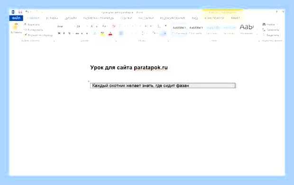Click the red font color button

coord(110,34)
